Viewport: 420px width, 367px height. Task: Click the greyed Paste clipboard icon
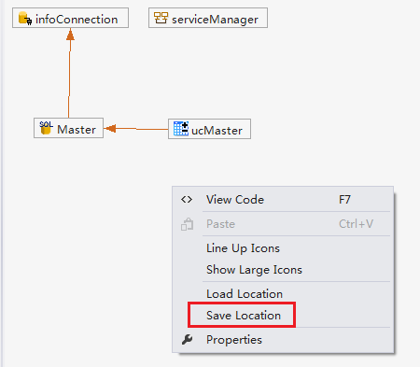point(187,224)
